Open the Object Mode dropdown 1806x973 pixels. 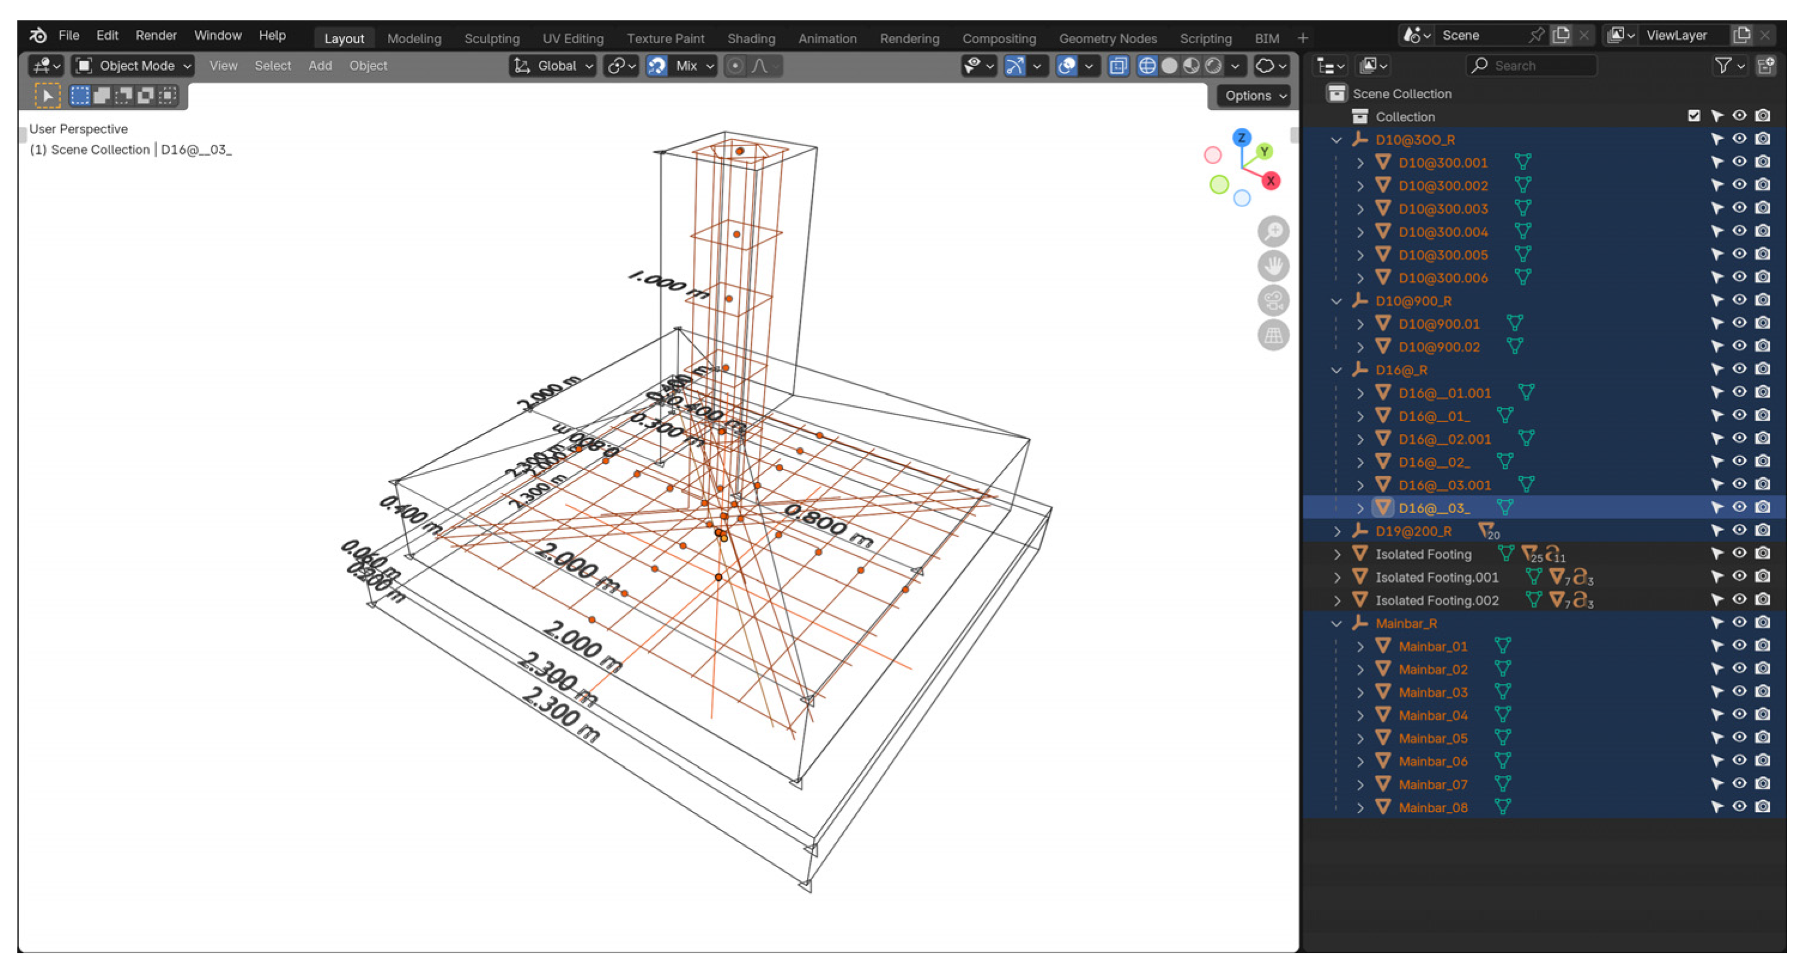click(x=133, y=66)
